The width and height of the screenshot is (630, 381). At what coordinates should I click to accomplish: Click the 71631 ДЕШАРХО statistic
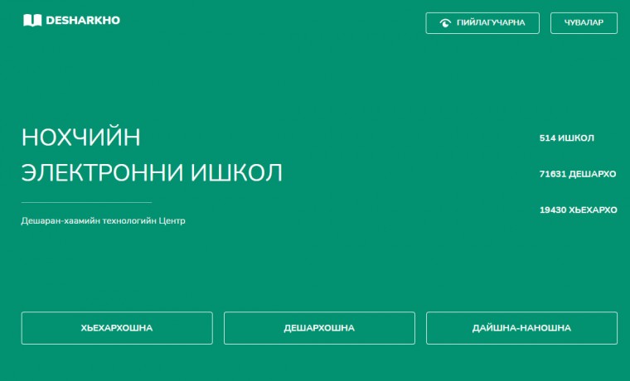click(x=578, y=174)
